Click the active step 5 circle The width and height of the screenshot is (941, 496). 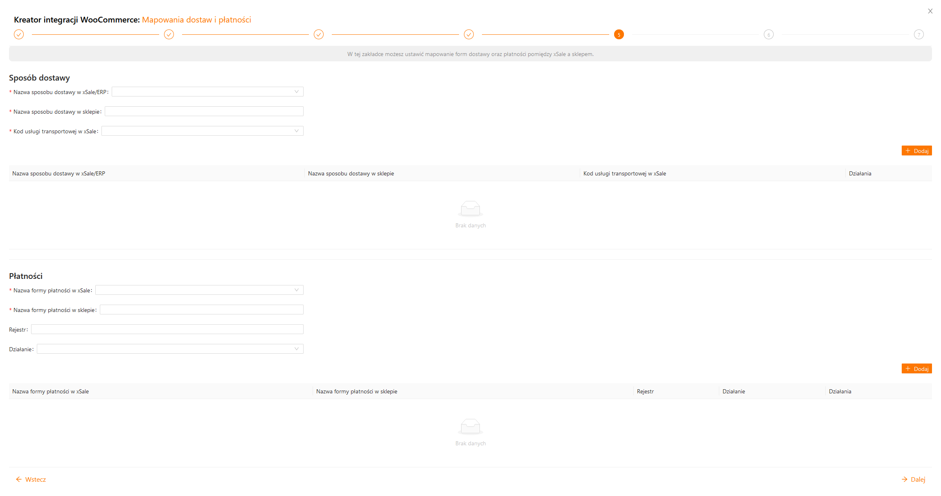(x=619, y=34)
